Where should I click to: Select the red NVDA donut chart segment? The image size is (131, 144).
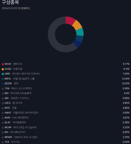click(x=70, y=21)
